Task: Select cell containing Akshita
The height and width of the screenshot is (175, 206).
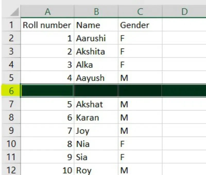Action: pos(96,51)
